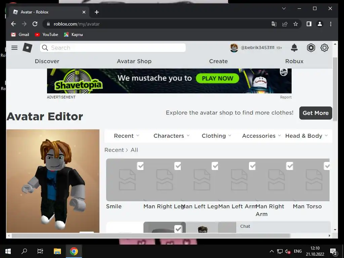Open the Create page

point(218,61)
